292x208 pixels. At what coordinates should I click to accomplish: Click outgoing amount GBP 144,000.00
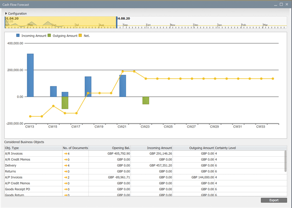pyautogui.click(x=203, y=177)
